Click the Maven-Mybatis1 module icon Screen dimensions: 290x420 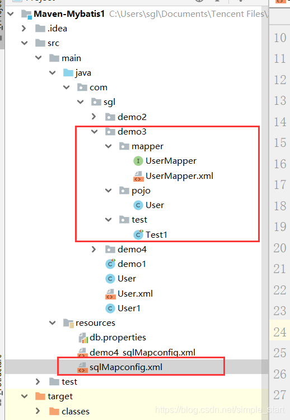point(26,14)
